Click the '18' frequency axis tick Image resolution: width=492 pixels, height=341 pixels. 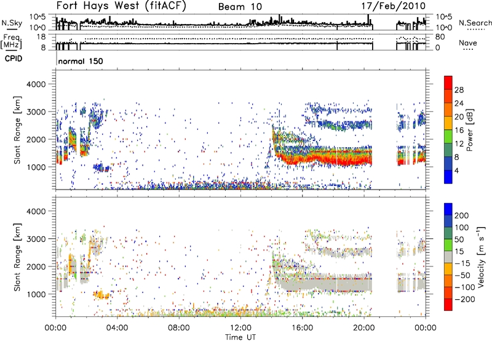click(x=41, y=37)
